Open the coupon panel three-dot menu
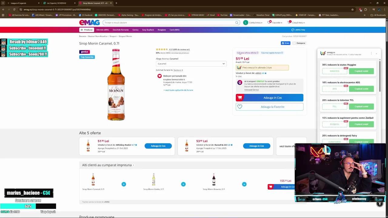Viewport: 388px width, 218px height. coord(371,53)
